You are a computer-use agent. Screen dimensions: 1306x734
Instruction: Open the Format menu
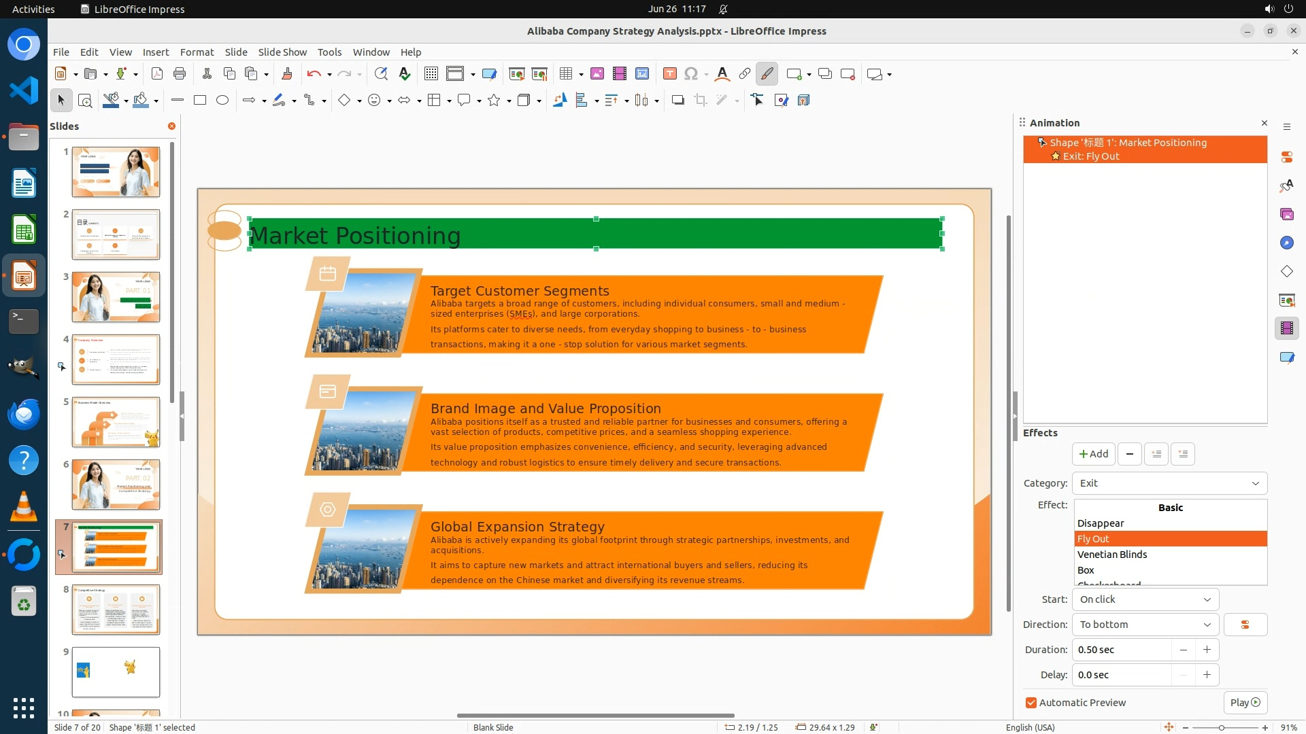(197, 52)
